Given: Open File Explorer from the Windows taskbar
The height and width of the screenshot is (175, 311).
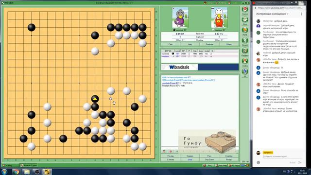Looking at the screenshot, I should pyautogui.click(x=27, y=172).
